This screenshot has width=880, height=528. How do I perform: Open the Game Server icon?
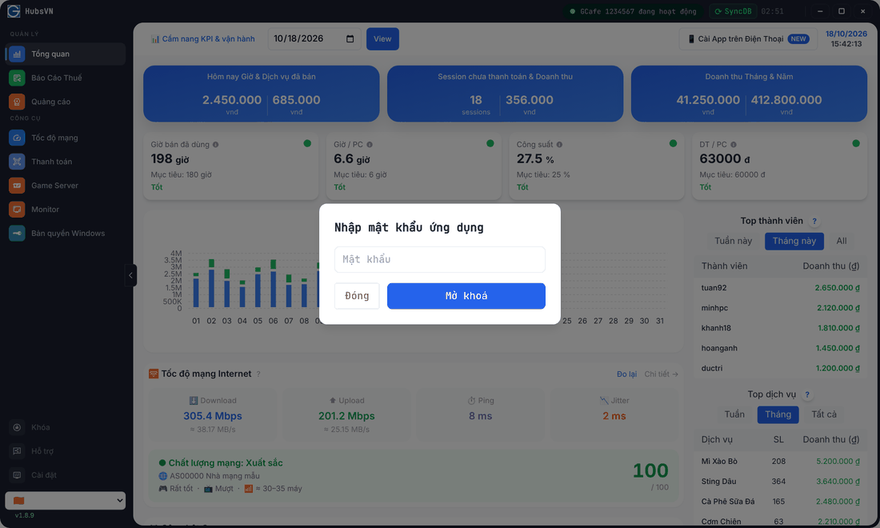[x=17, y=185]
